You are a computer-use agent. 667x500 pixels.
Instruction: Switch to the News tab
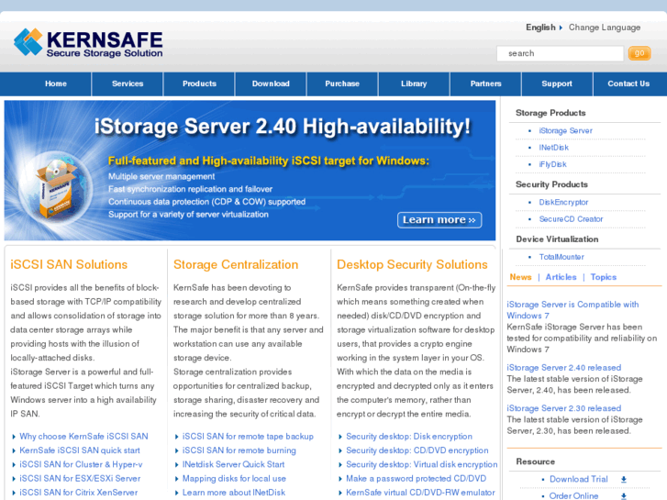pos(521,277)
